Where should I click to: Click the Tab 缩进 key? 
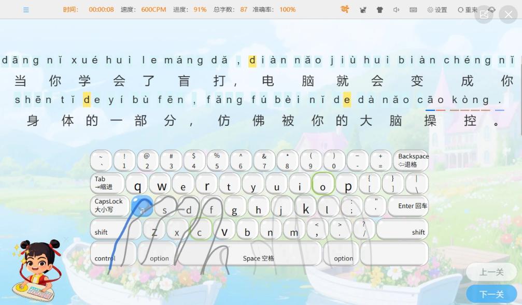[x=107, y=183]
